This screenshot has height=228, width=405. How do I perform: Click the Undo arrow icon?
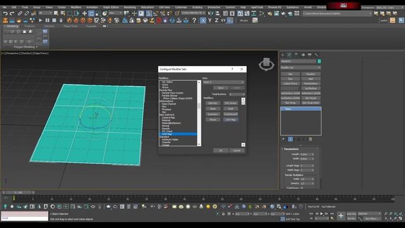(5, 13)
